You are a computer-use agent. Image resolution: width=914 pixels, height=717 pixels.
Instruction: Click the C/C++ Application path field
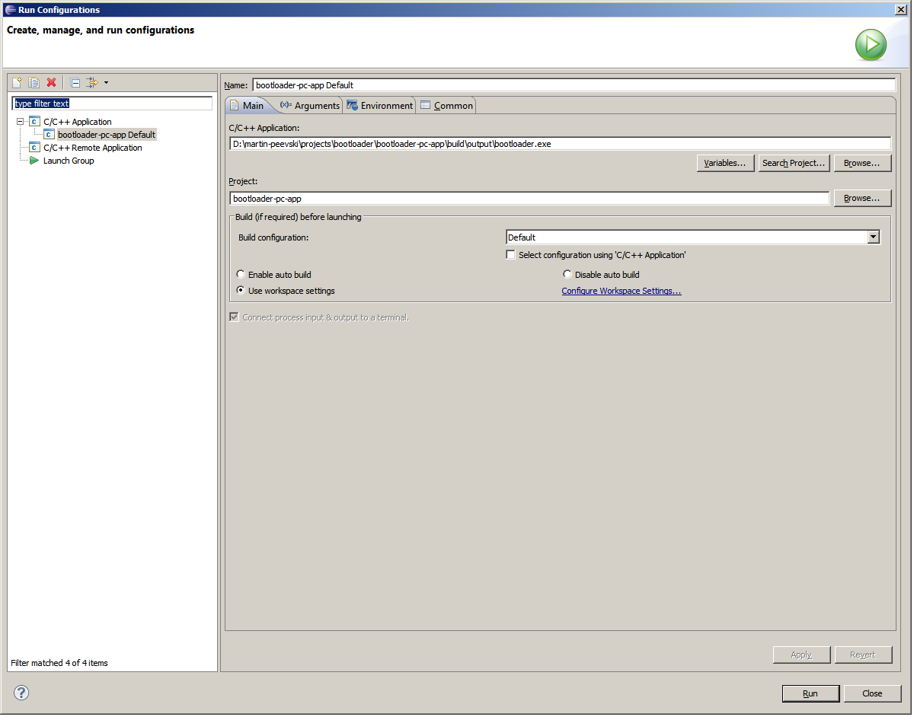click(560, 143)
